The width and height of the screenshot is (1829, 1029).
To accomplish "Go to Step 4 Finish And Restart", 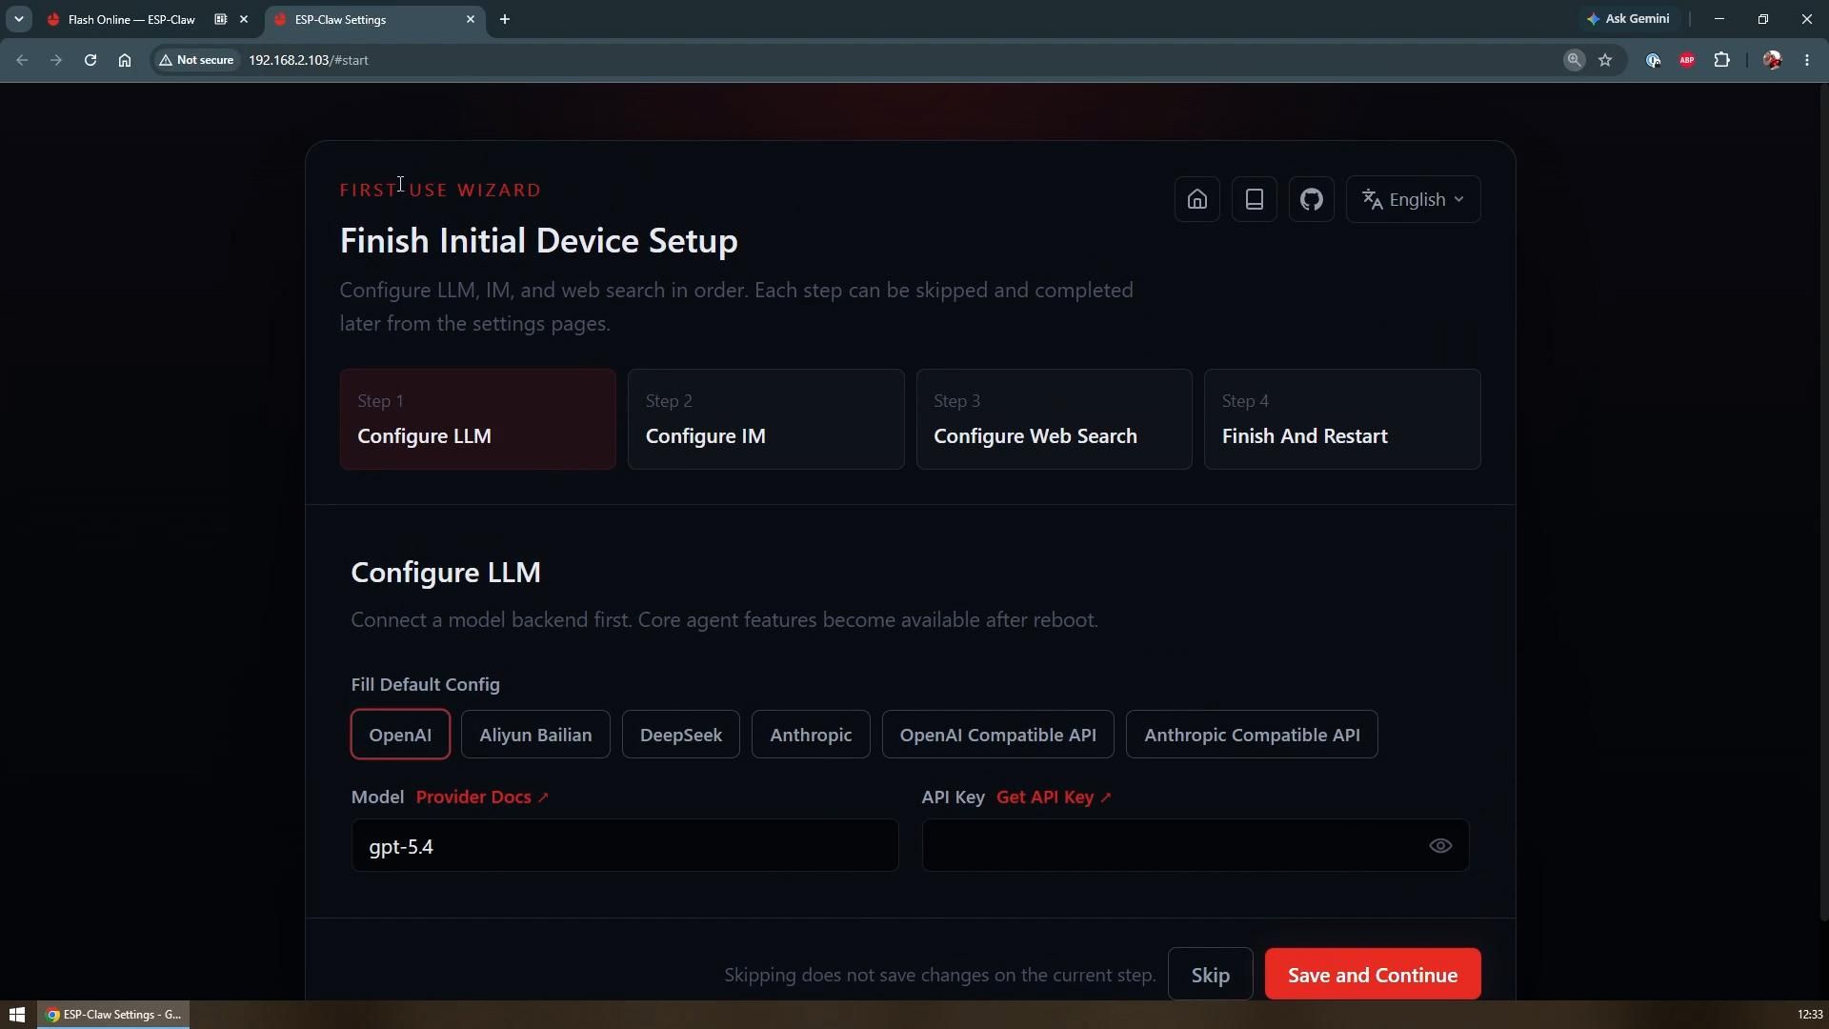I will pos(1342,419).
